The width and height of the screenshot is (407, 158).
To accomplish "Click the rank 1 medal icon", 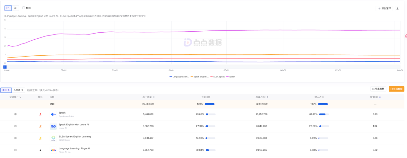I will tap(40, 114).
